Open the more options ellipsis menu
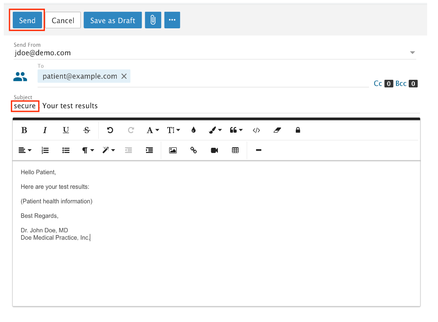The image size is (438, 322). pyautogui.click(x=172, y=20)
